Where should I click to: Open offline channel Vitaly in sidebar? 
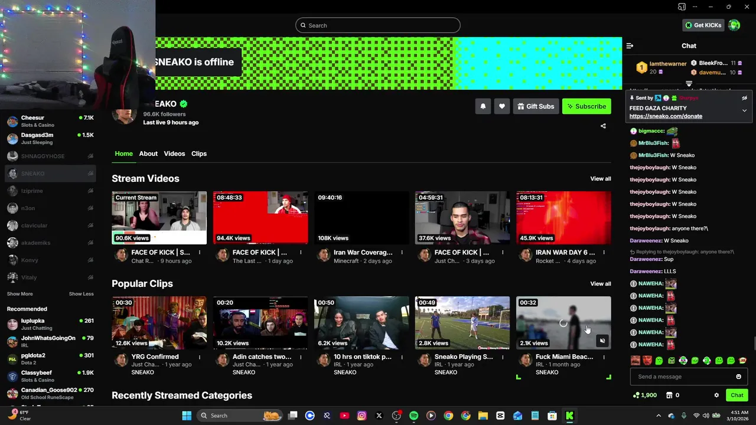point(50,277)
